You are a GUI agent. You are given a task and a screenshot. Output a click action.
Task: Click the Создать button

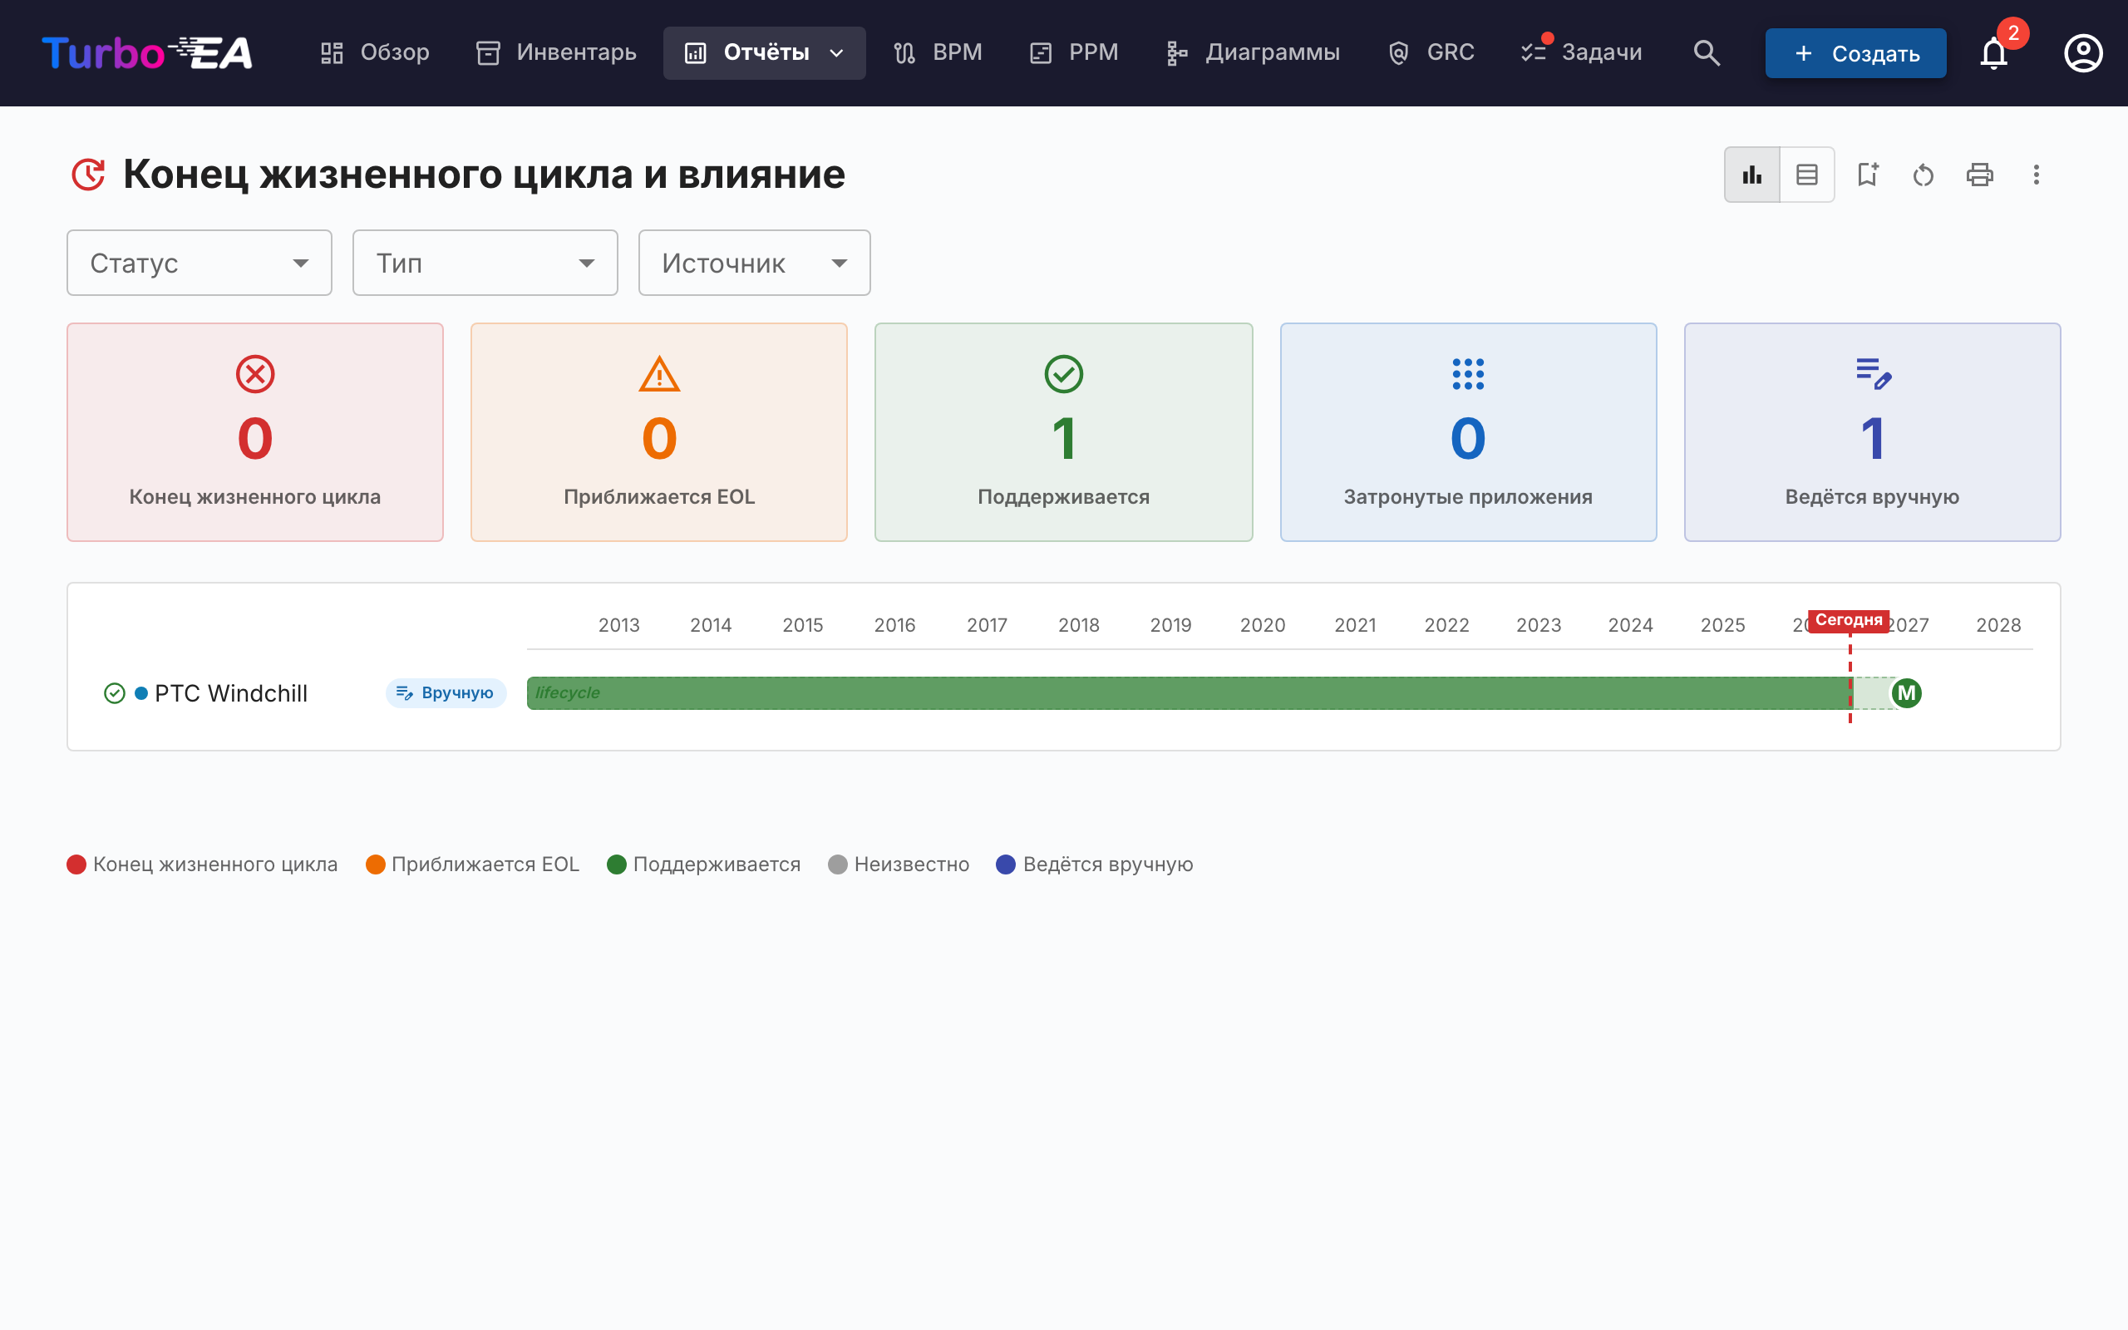(1855, 52)
